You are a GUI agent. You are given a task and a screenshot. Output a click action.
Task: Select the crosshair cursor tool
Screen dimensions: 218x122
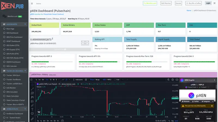(x=32, y=85)
